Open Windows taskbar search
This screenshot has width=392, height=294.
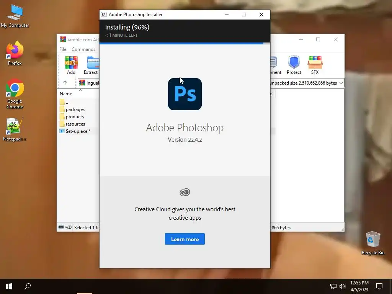[28, 286]
